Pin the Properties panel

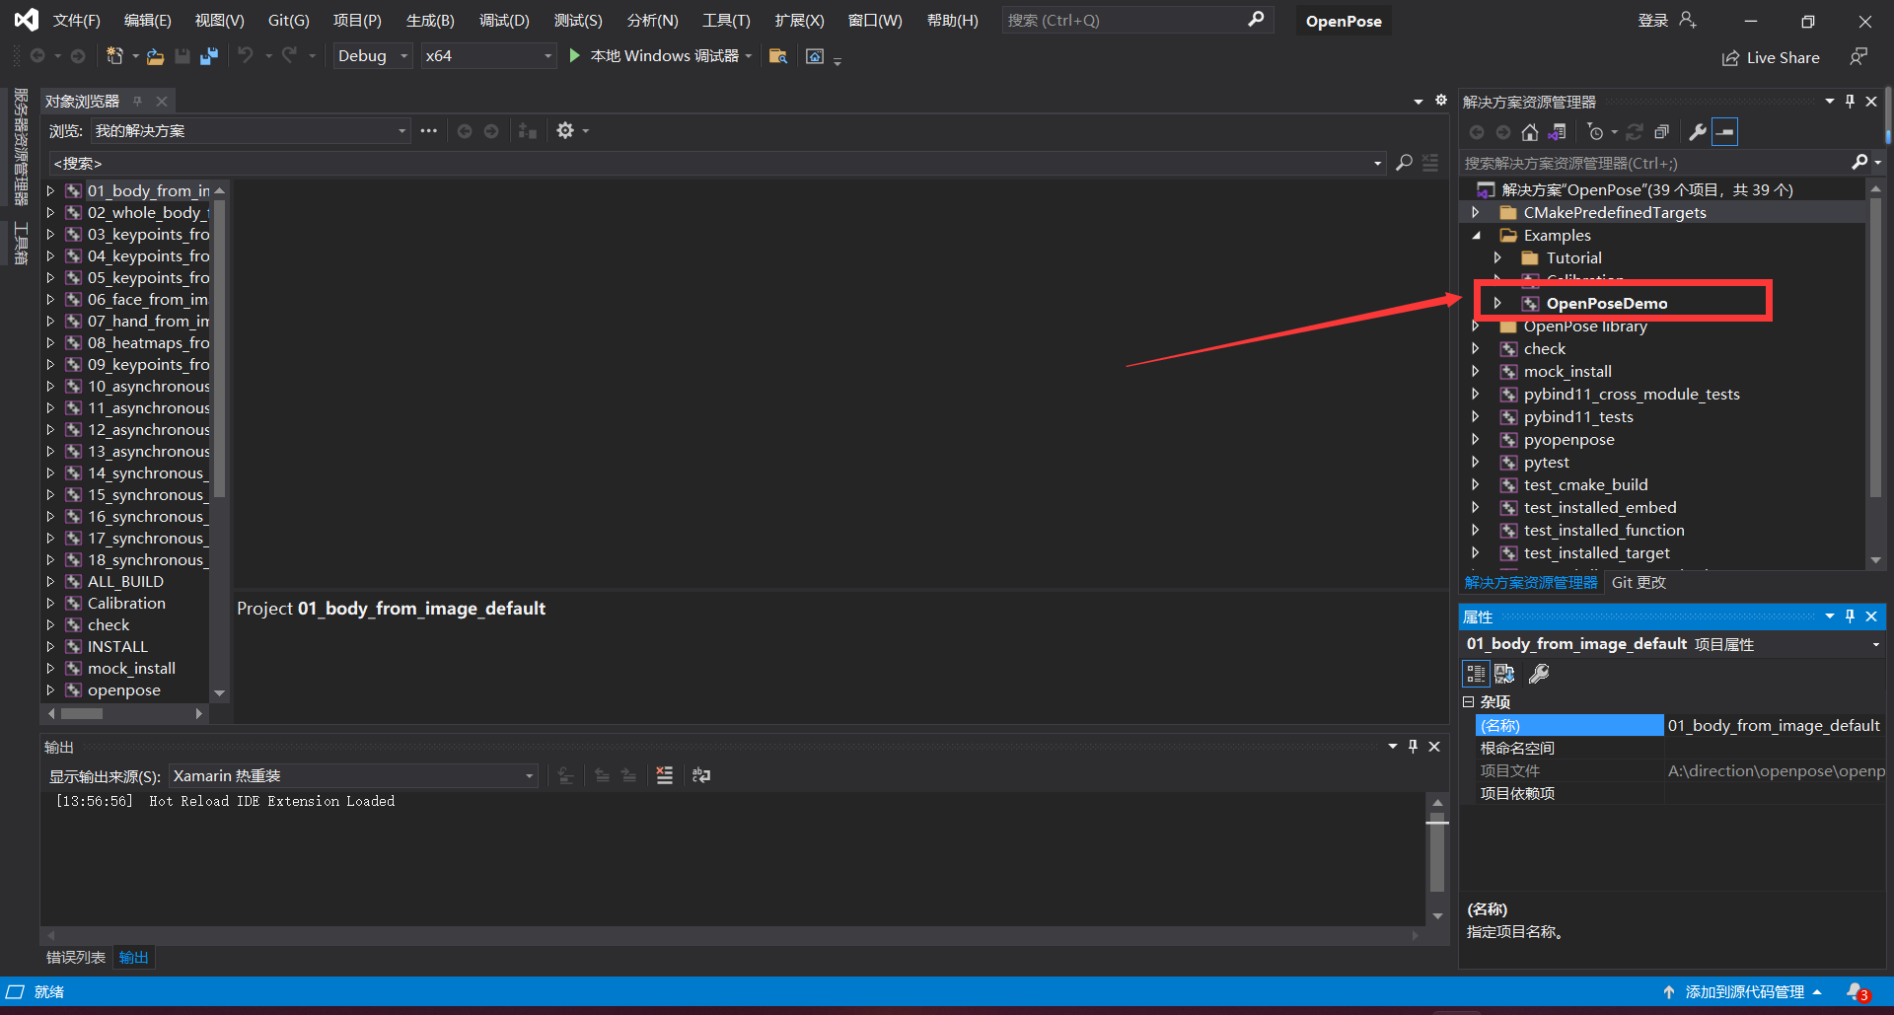1851,616
